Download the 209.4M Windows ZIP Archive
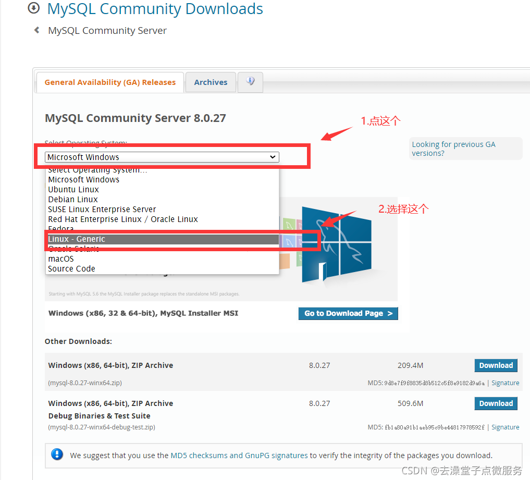This screenshot has width=530, height=480. tap(496, 365)
